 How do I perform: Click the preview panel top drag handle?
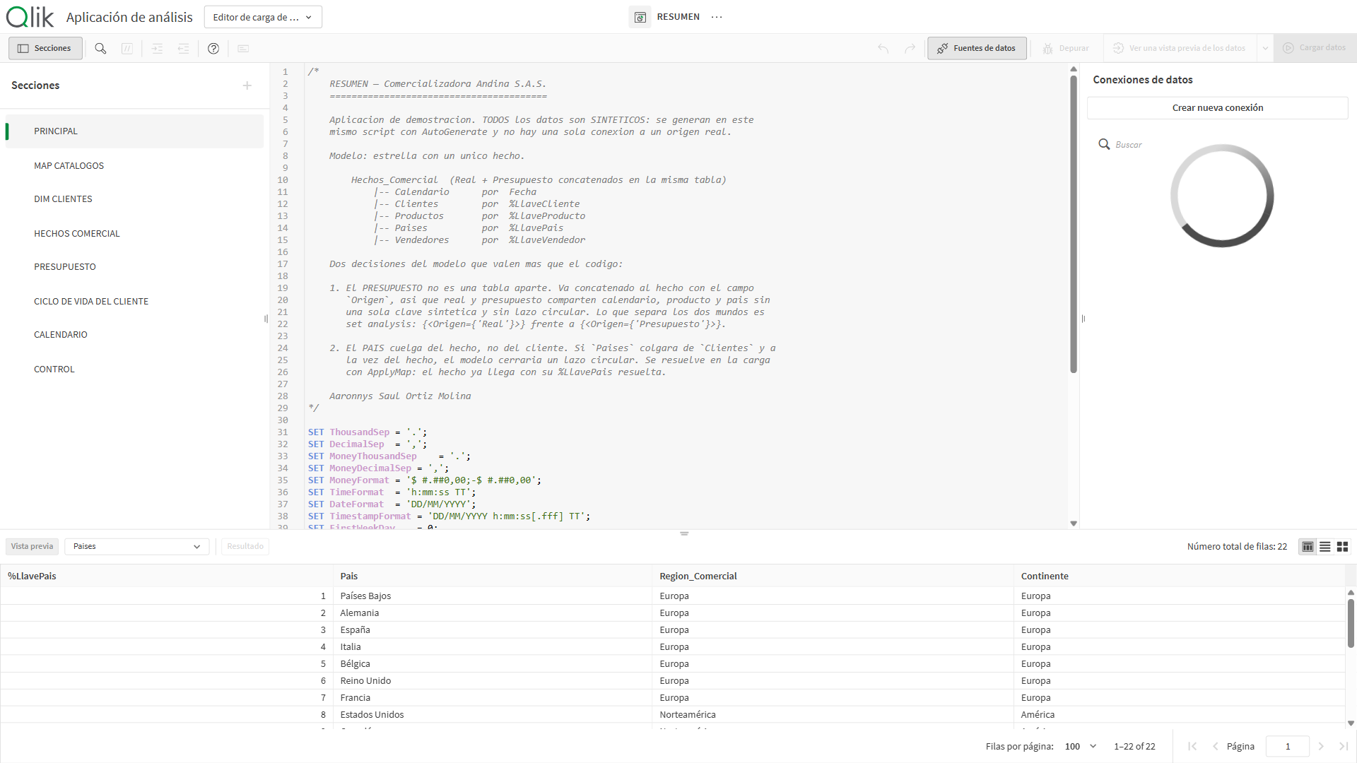683,533
